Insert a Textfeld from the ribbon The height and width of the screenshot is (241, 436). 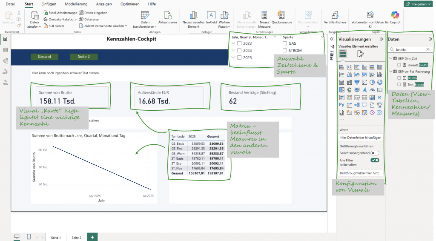point(211,15)
